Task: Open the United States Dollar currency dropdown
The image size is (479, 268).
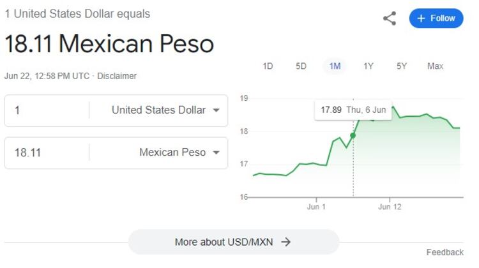Action: coord(165,110)
